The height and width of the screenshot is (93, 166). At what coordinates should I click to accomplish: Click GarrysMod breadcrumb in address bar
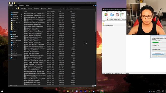coord(37,8)
